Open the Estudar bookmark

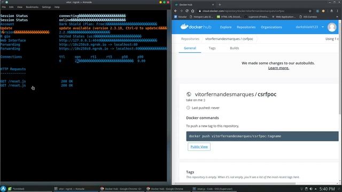click(181, 17)
